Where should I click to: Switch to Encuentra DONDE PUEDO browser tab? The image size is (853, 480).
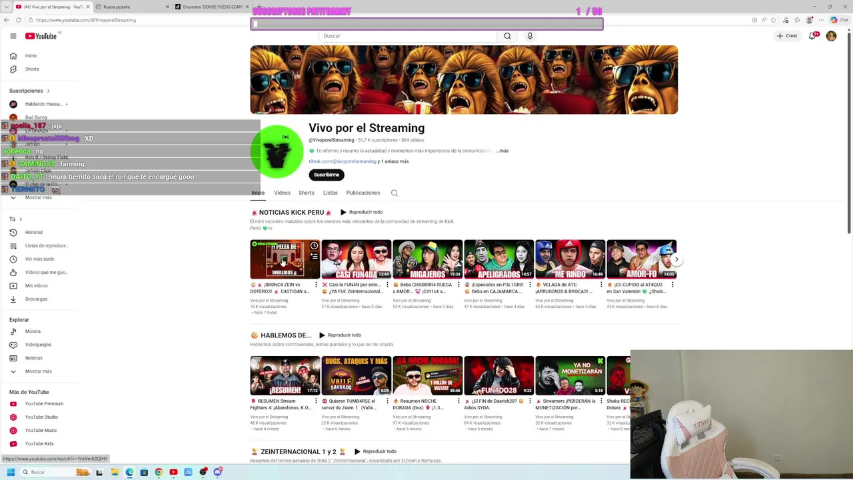(211, 7)
